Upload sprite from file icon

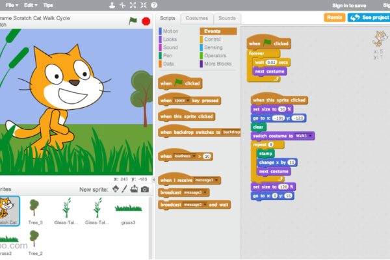[x=135, y=189]
